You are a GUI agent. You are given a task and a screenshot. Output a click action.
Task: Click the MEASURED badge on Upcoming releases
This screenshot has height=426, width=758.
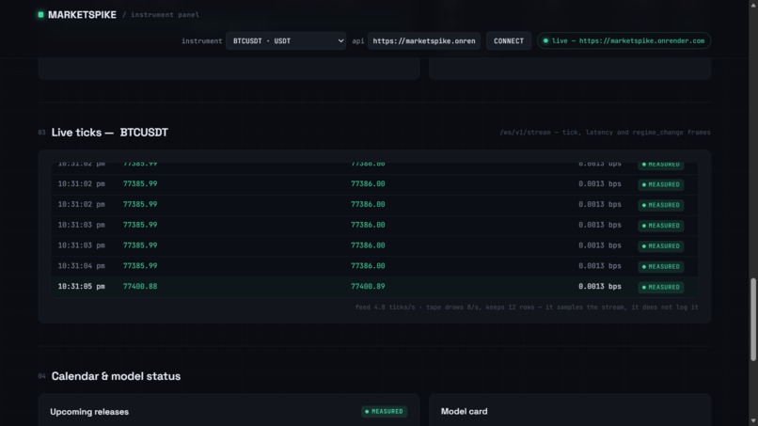[x=384, y=412]
